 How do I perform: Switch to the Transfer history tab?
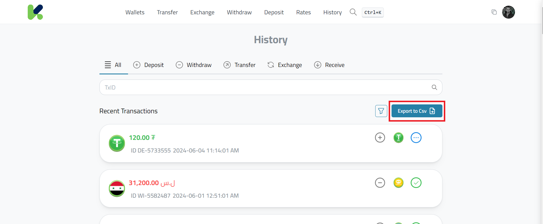pos(239,65)
